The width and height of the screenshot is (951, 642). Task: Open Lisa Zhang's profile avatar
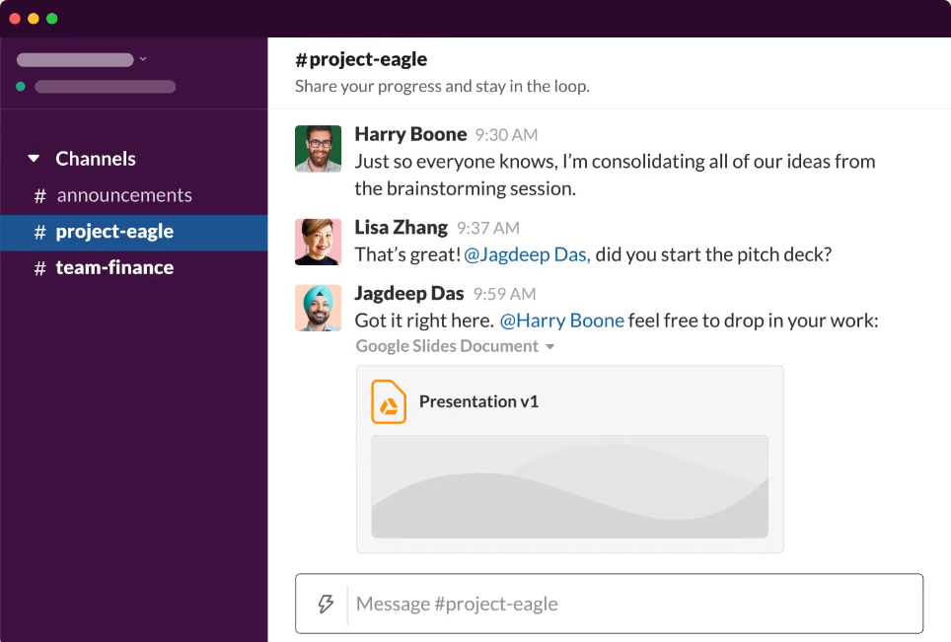tap(318, 242)
